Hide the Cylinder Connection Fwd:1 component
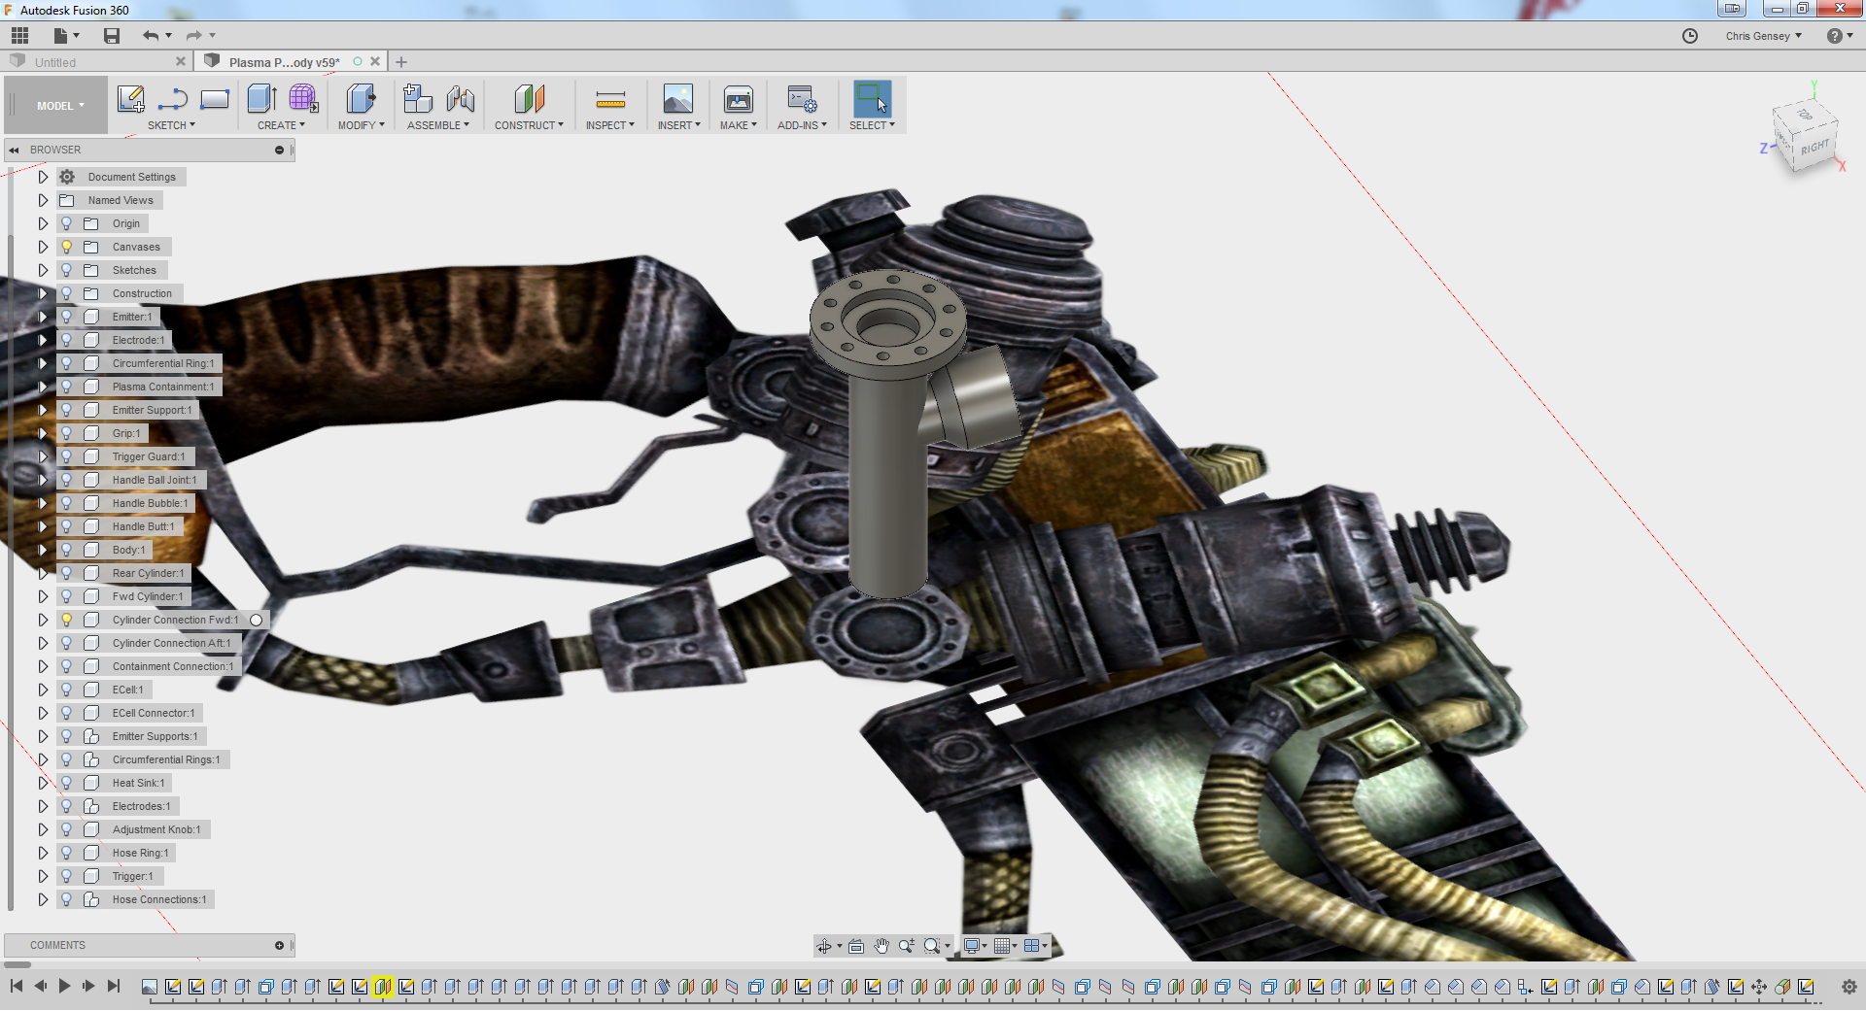1866x1011 pixels. (67, 620)
